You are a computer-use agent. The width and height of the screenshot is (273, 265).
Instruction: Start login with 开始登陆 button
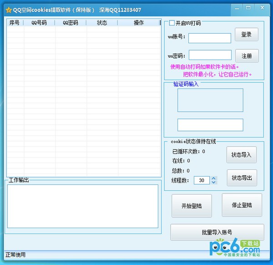[x=192, y=206]
